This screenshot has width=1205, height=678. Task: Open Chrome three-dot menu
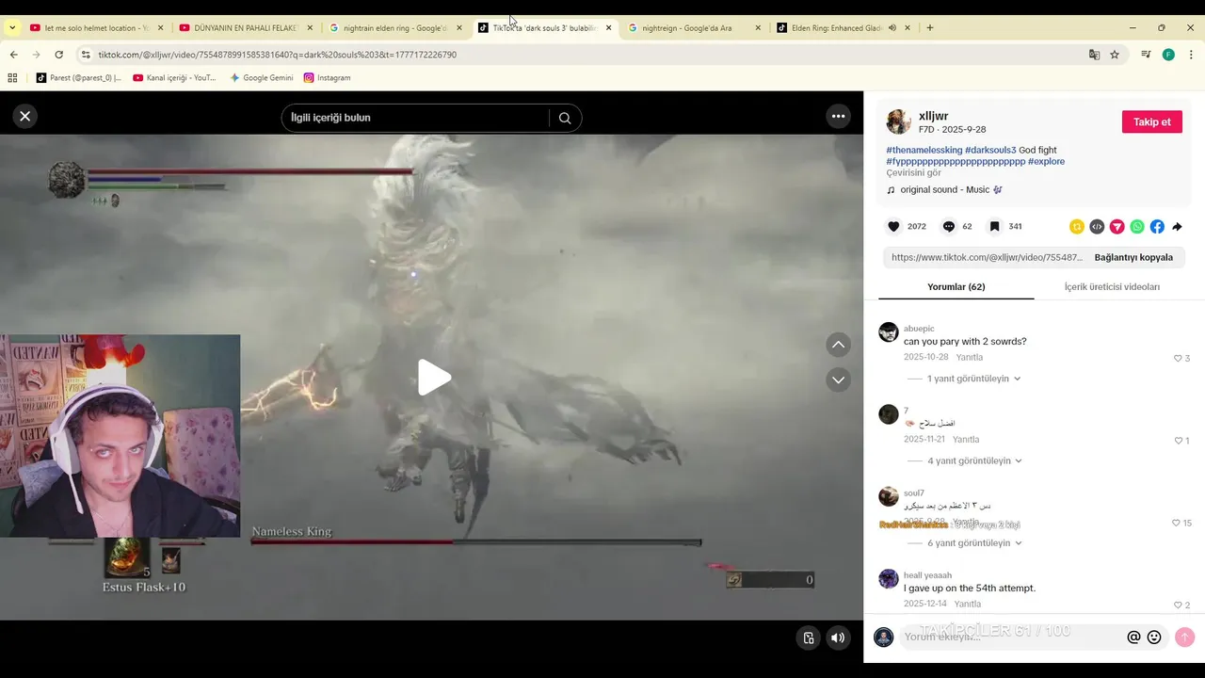tap(1191, 55)
